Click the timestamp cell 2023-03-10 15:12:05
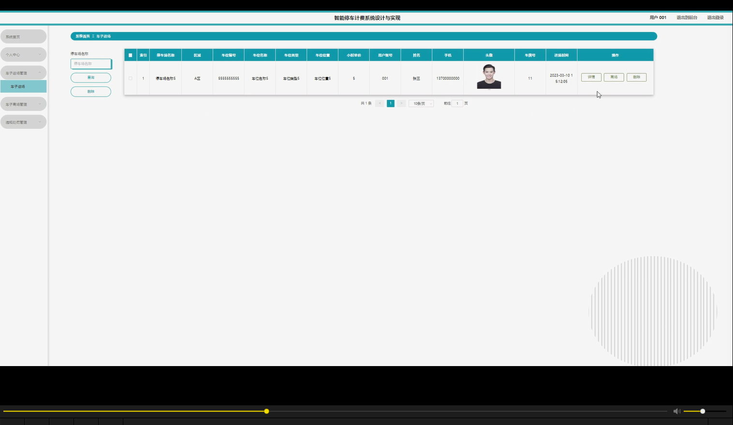The image size is (733, 425). coord(561,78)
